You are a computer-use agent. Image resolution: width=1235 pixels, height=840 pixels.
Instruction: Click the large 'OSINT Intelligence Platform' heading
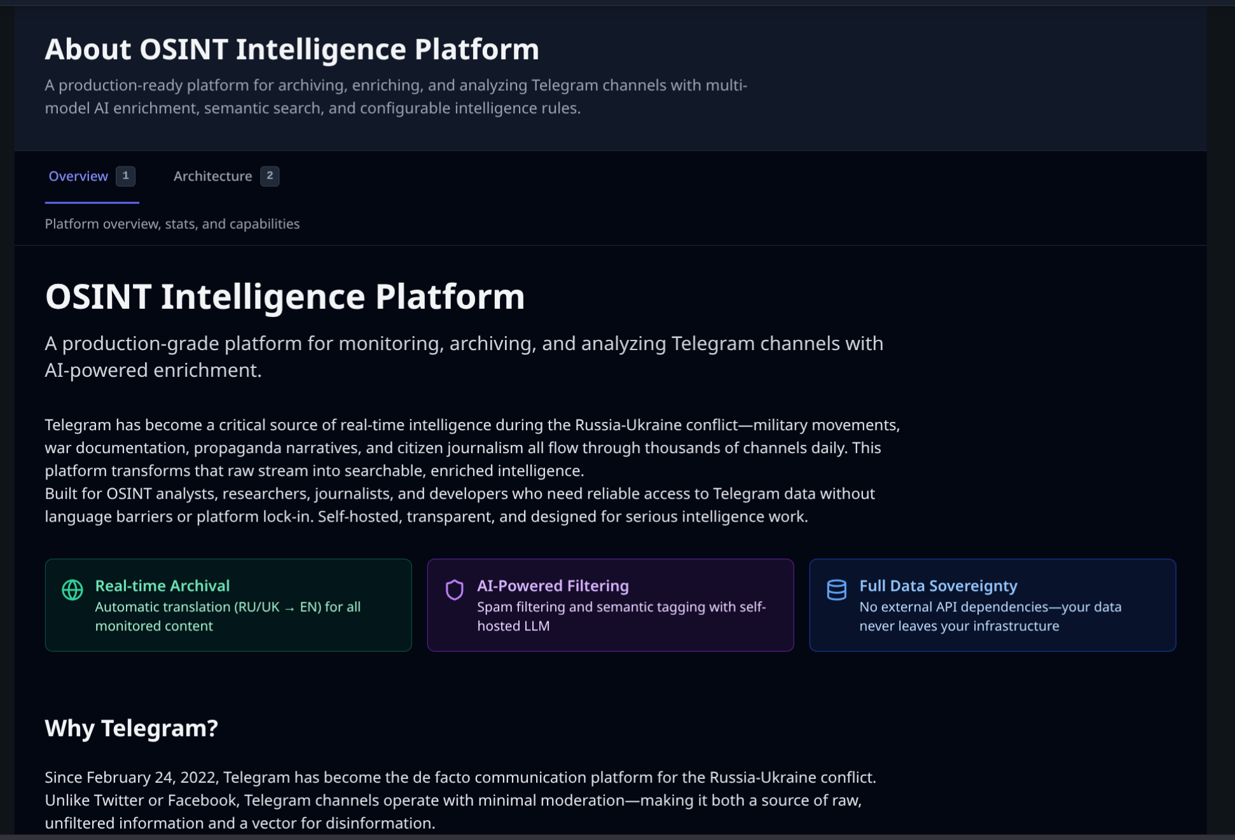[x=285, y=297]
